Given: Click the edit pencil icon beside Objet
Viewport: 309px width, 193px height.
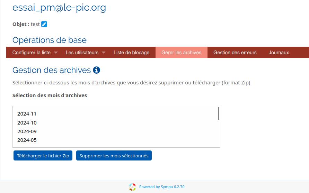Looking at the screenshot, I should pos(44,24).
